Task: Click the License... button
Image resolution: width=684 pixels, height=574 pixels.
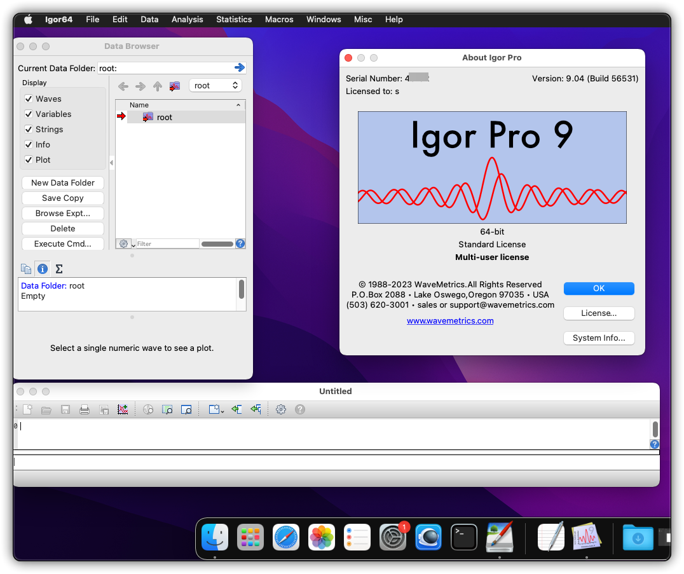Action: click(x=599, y=313)
